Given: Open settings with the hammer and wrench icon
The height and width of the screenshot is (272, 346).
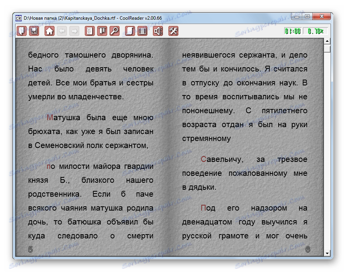Looking at the screenshot, I should pyautogui.click(x=173, y=31).
